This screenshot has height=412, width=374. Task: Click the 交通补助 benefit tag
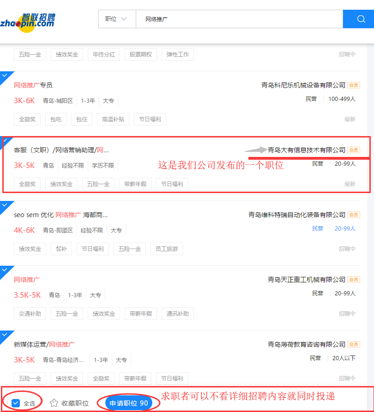(x=30, y=314)
